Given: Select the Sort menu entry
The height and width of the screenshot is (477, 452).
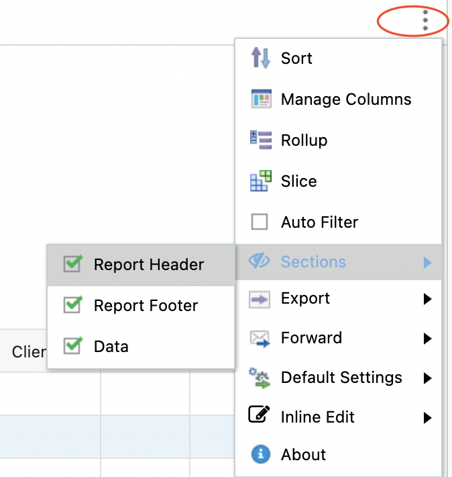Looking at the screenshot, I should click(296, 58).
